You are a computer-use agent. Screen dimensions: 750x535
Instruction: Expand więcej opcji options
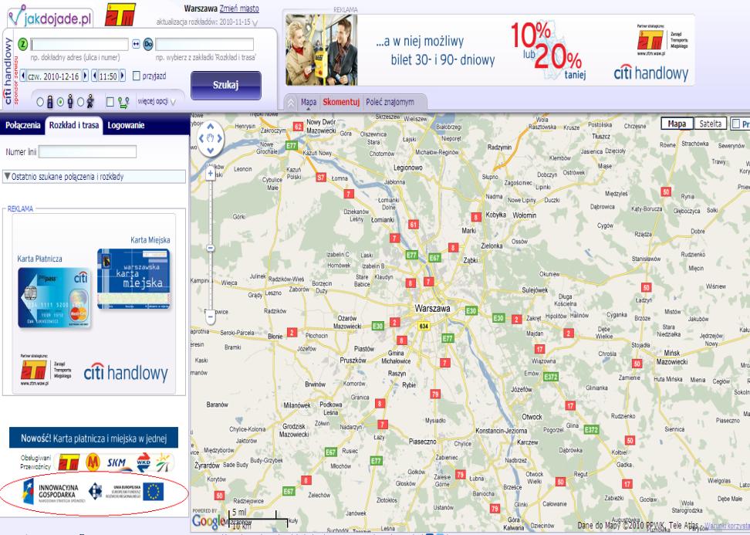tap(157, 101)
